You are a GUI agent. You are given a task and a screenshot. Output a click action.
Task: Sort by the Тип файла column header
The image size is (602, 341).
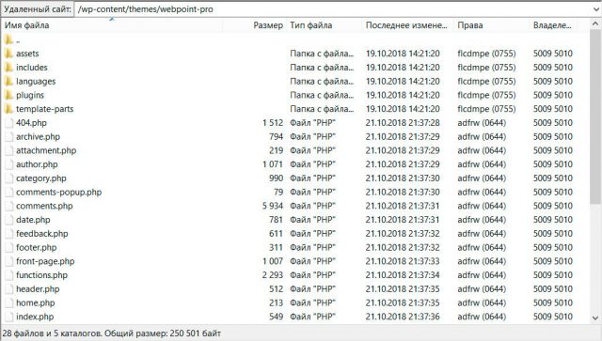click(x=324, y=25)
